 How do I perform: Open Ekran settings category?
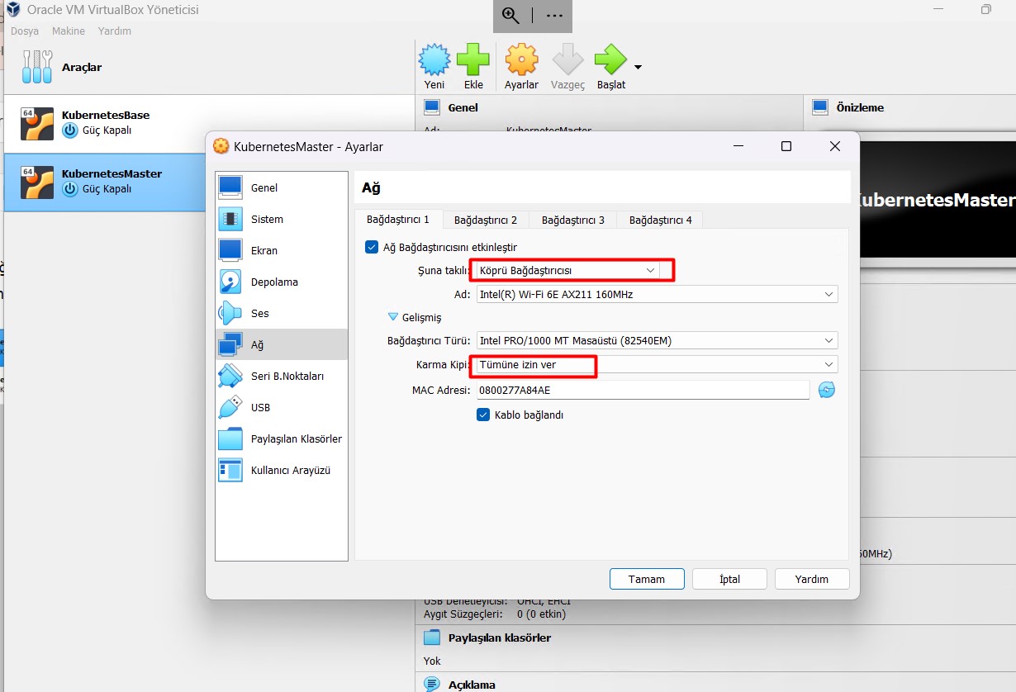(282, 250)
